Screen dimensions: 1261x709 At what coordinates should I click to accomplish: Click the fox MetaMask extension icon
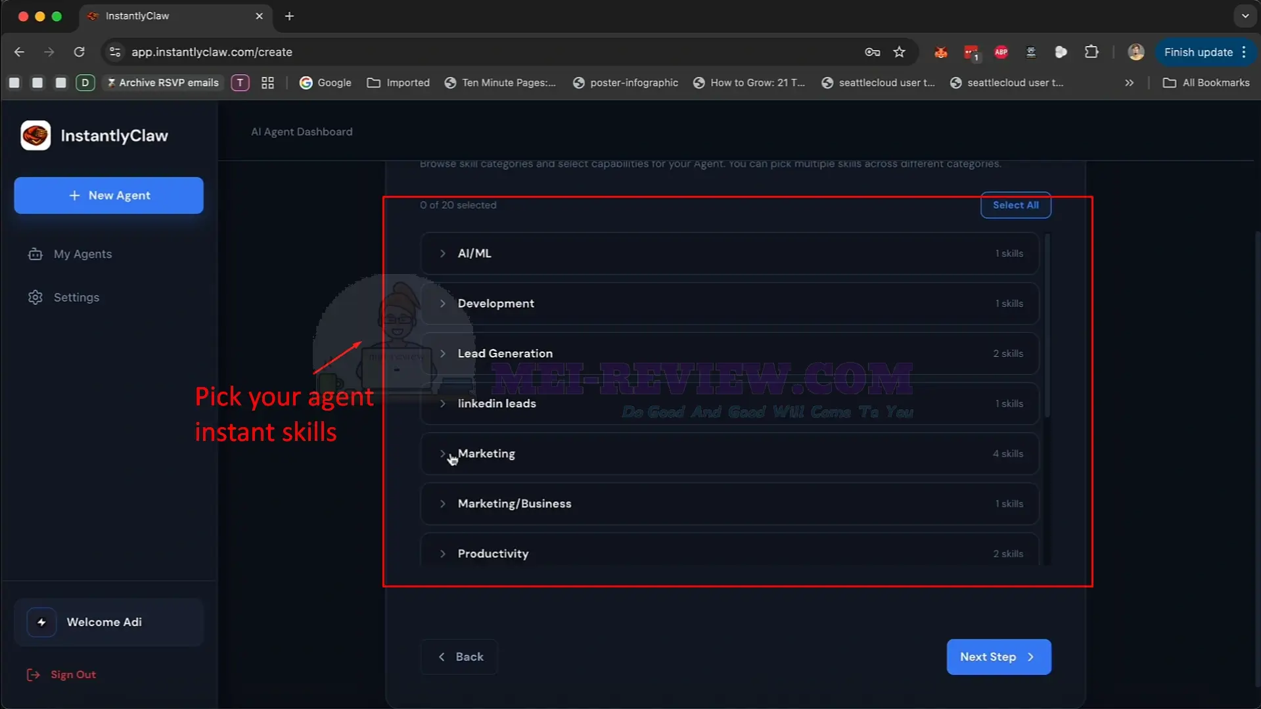coord(940,52)
